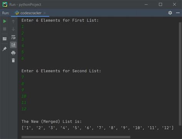Click the vertical scrollbar of console
Image resolution: width=182 pixels, height=139 pixels.
pyautogui.click(x=180, y=74)
